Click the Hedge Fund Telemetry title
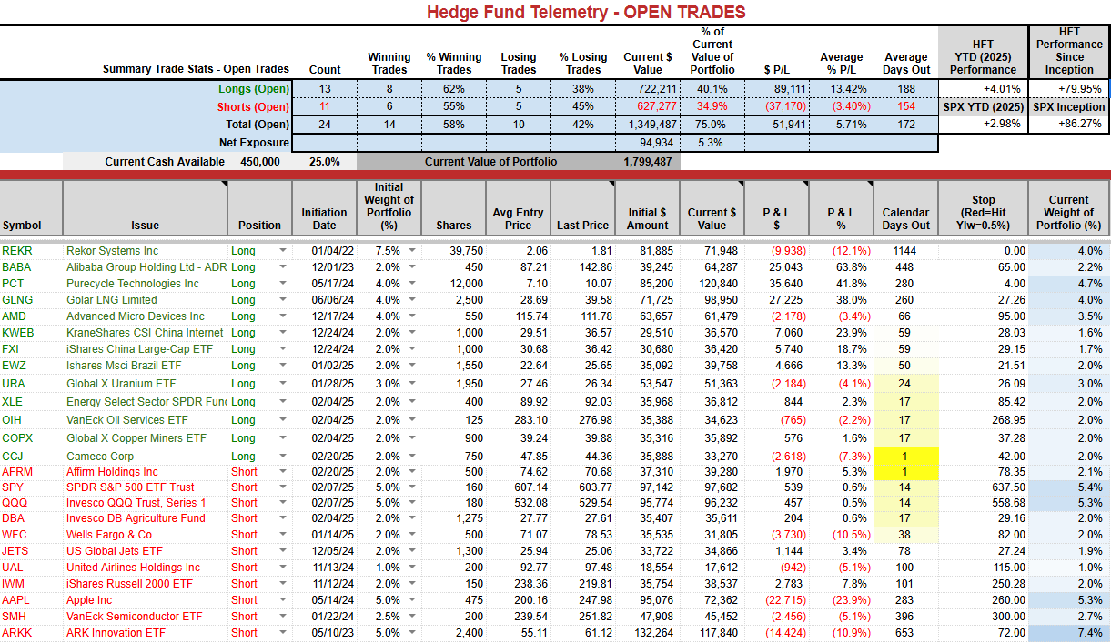1111x643 pixels. (586, 12)
